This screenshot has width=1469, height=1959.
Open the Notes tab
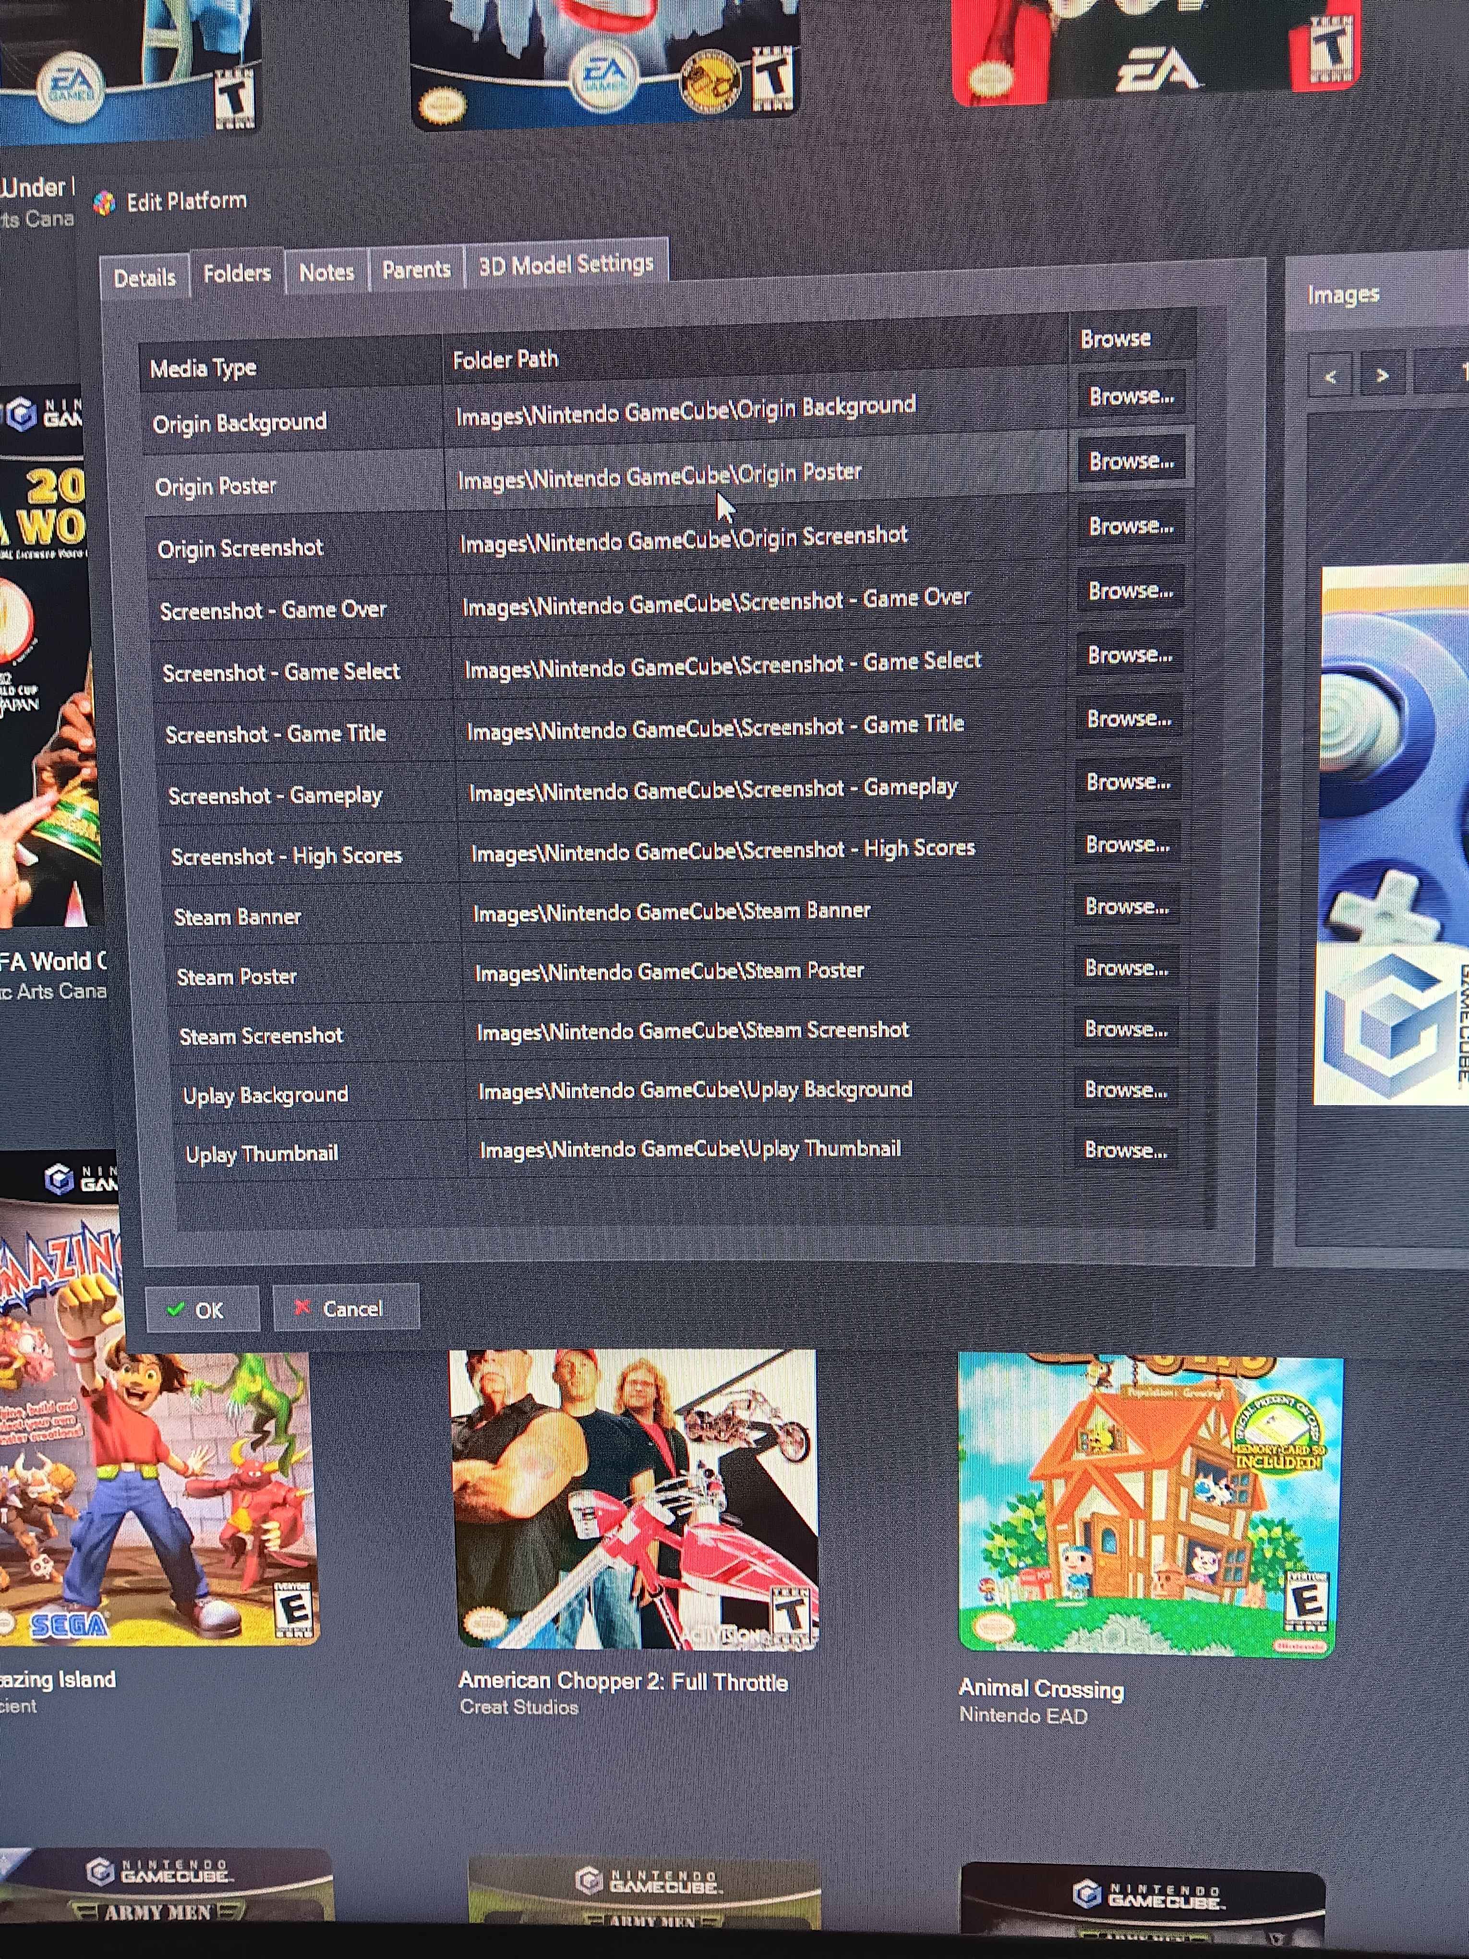(x=326, y=272)
